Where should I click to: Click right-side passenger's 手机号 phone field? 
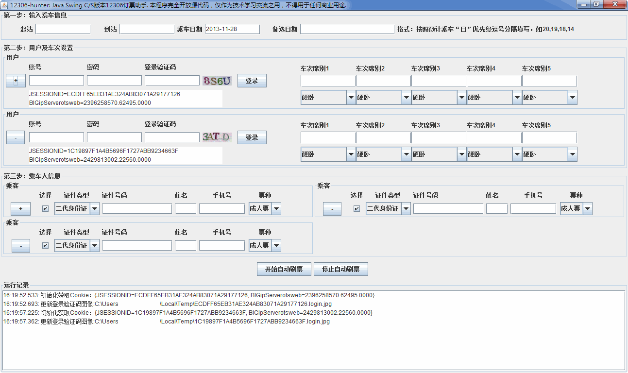click(533, 209)
